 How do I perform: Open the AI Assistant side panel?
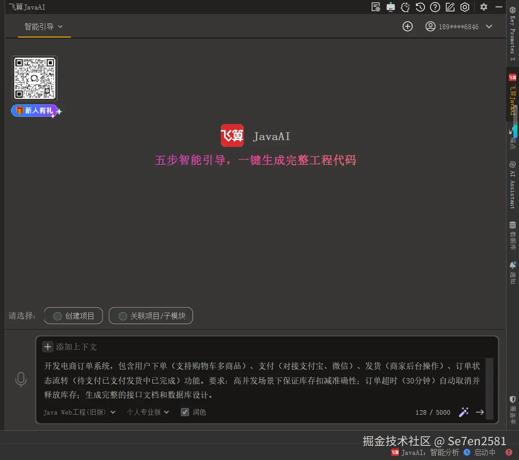click(x=513, y=185)
